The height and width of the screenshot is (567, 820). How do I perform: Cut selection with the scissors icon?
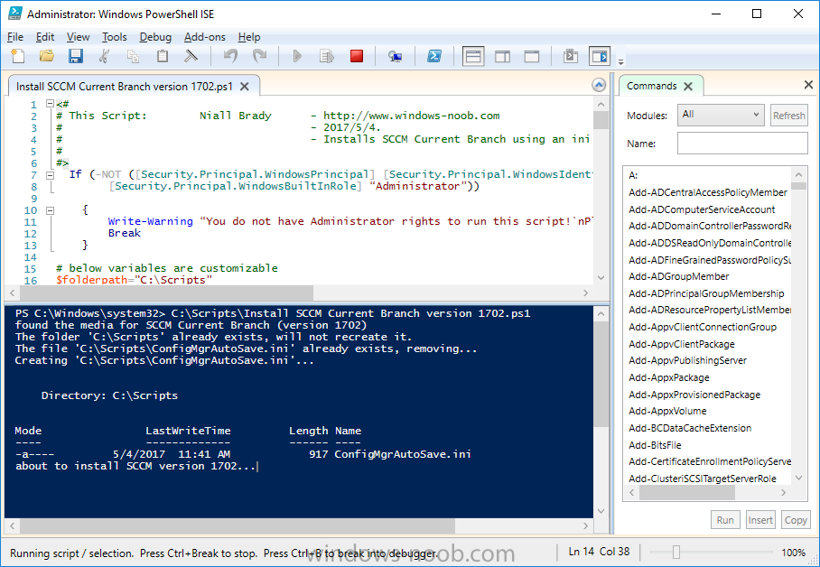(x=105, y=56)
